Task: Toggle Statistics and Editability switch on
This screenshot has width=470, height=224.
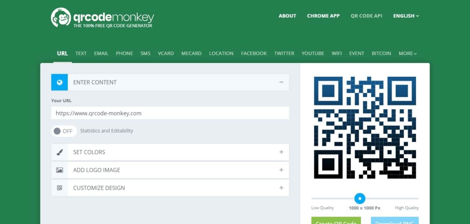Action: (64, 131)
